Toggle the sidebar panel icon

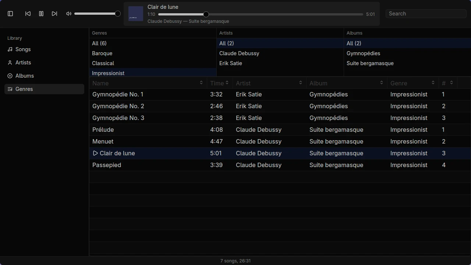10,14
